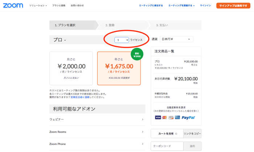Click the green ¥3900 savings badge
Image resolution: width=254 pixels, height=152 pixels.
[137, 54]
